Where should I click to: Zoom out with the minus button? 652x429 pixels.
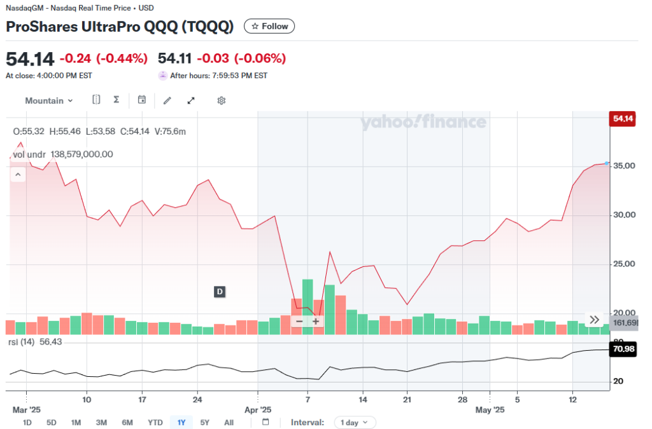point(299,322)
